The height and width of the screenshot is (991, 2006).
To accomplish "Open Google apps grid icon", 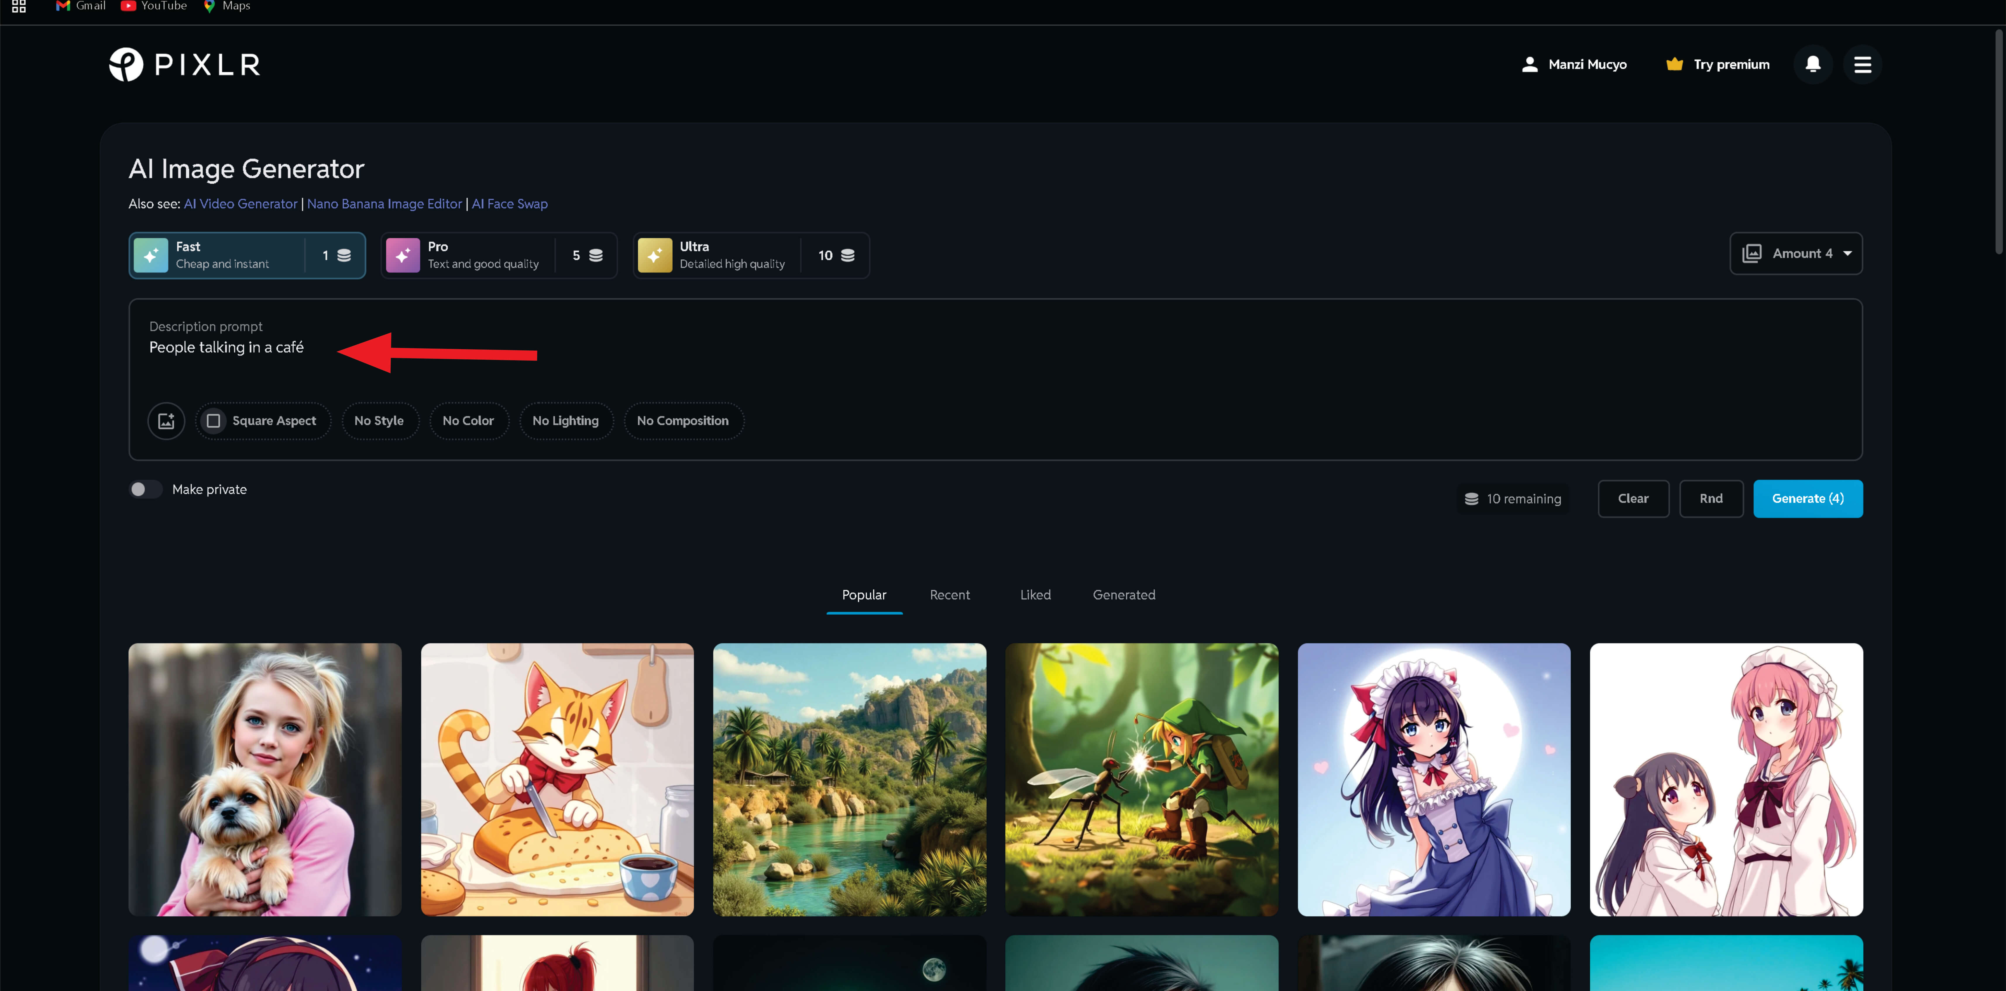I will (x=19, y=6).
